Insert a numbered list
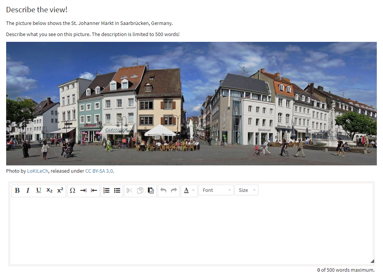Image resolution: width=383 pixels, height=279 pixels. point(107,190)
